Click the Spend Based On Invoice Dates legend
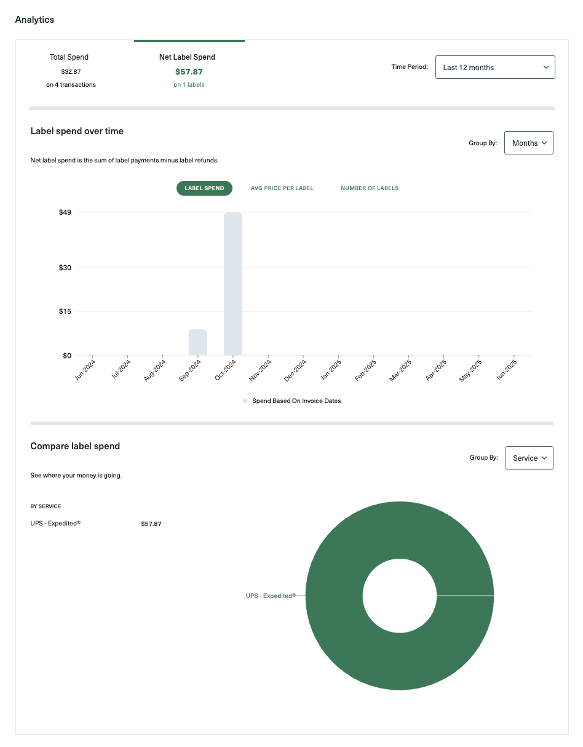This screenshot has height=747, width=583. point(296,401)
